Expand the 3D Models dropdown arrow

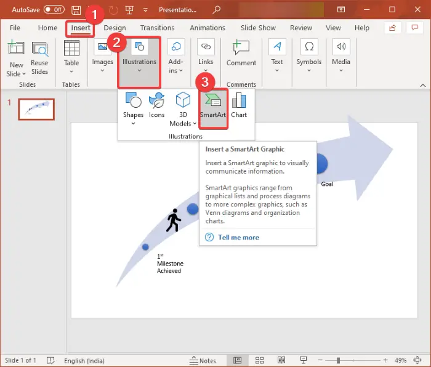[195, 124]
